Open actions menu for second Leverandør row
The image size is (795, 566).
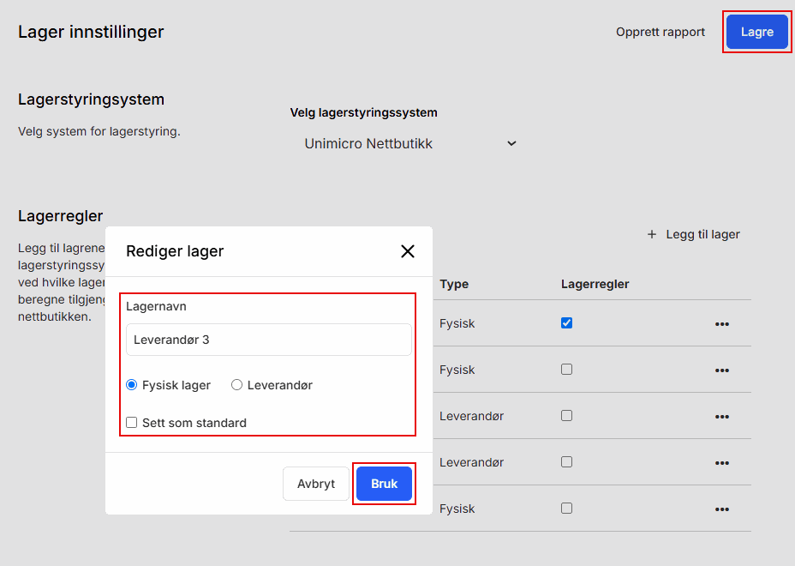(721, 462)
